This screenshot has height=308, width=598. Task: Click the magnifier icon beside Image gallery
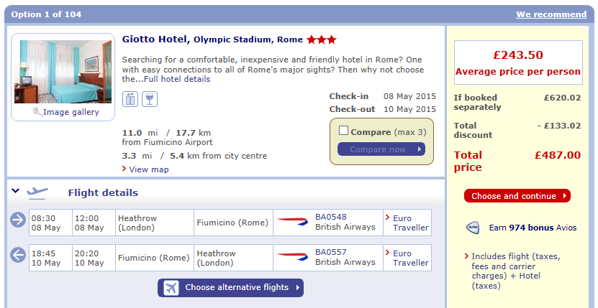tap(37, 112)
